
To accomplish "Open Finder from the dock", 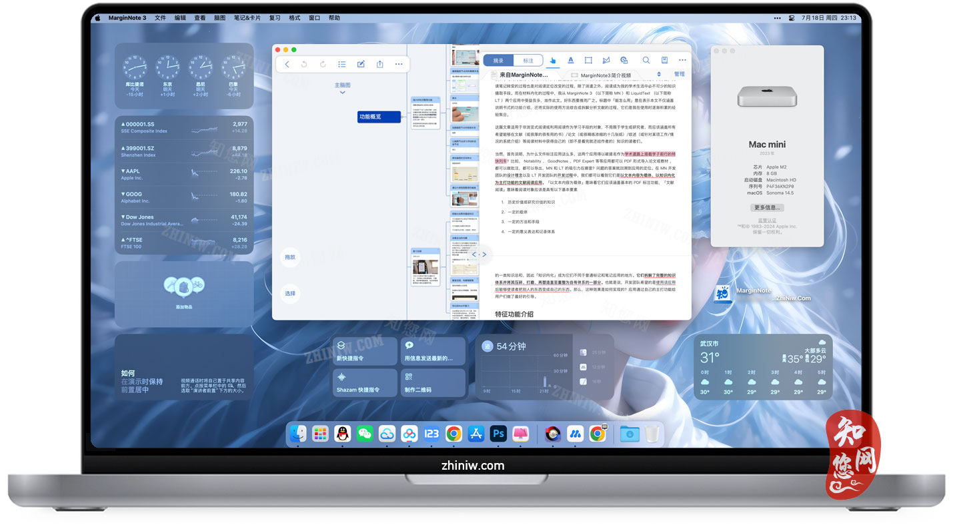I will pos(298,434).
